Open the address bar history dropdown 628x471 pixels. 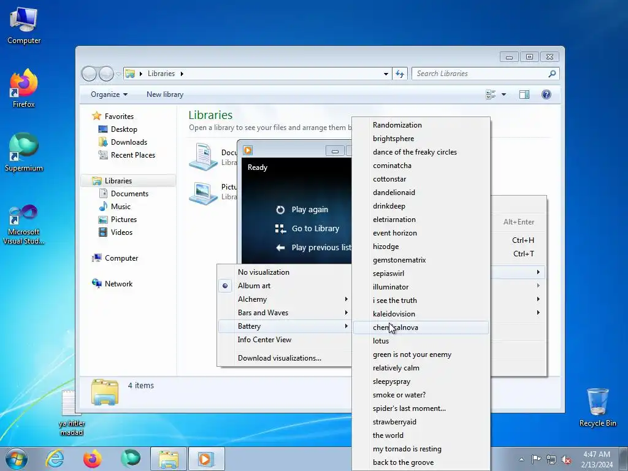386,74
